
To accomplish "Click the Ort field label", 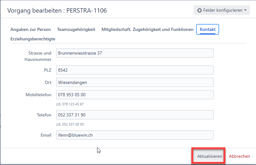I will (x=48, y=82).
